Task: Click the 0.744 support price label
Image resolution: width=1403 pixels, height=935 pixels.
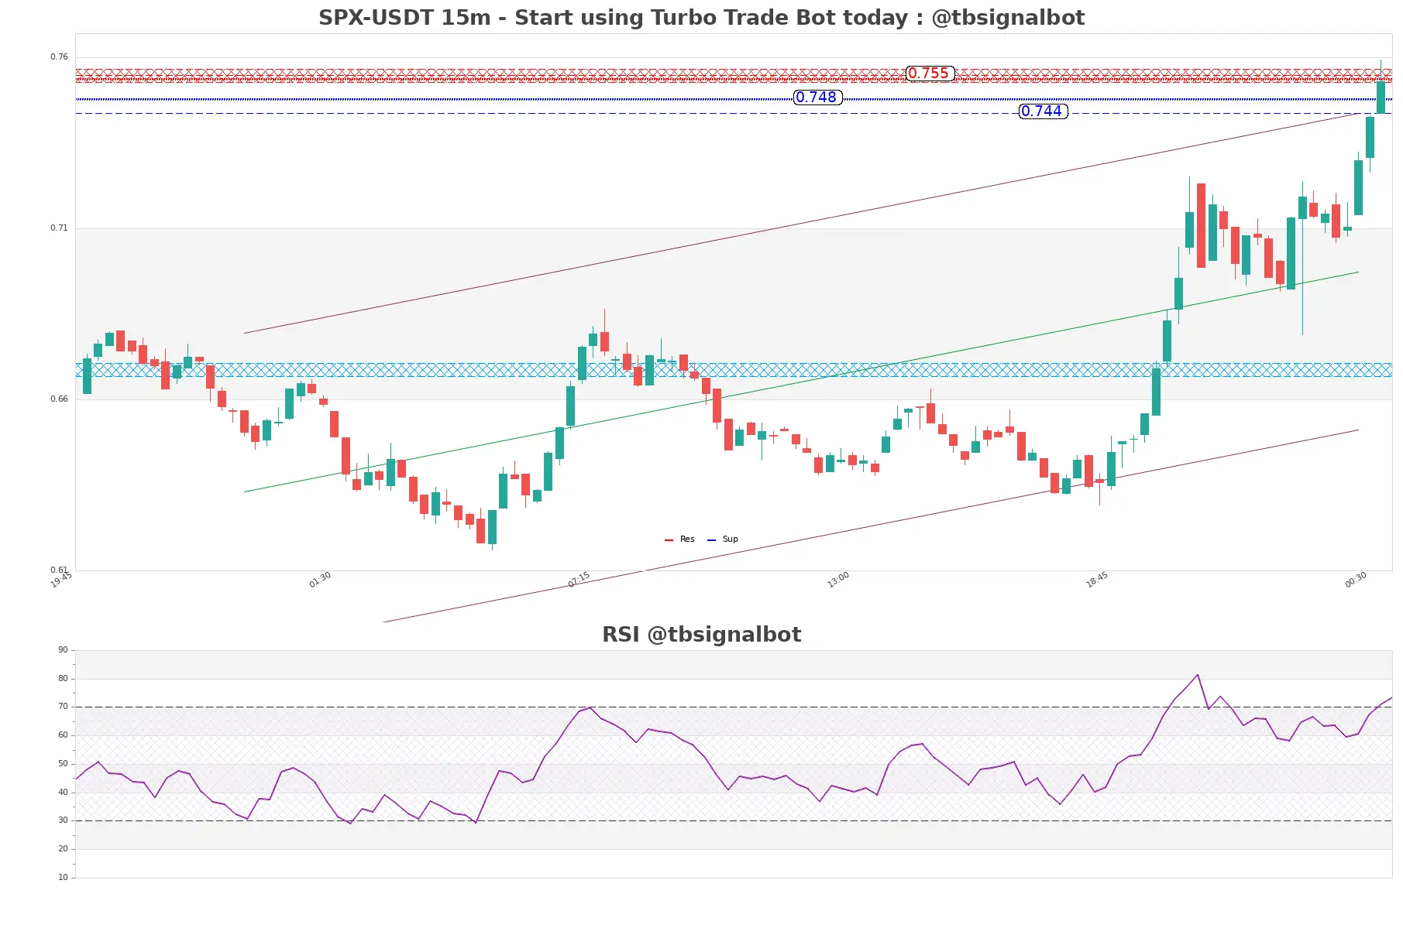Action: pyautogui.click(x=1043, y=111)
